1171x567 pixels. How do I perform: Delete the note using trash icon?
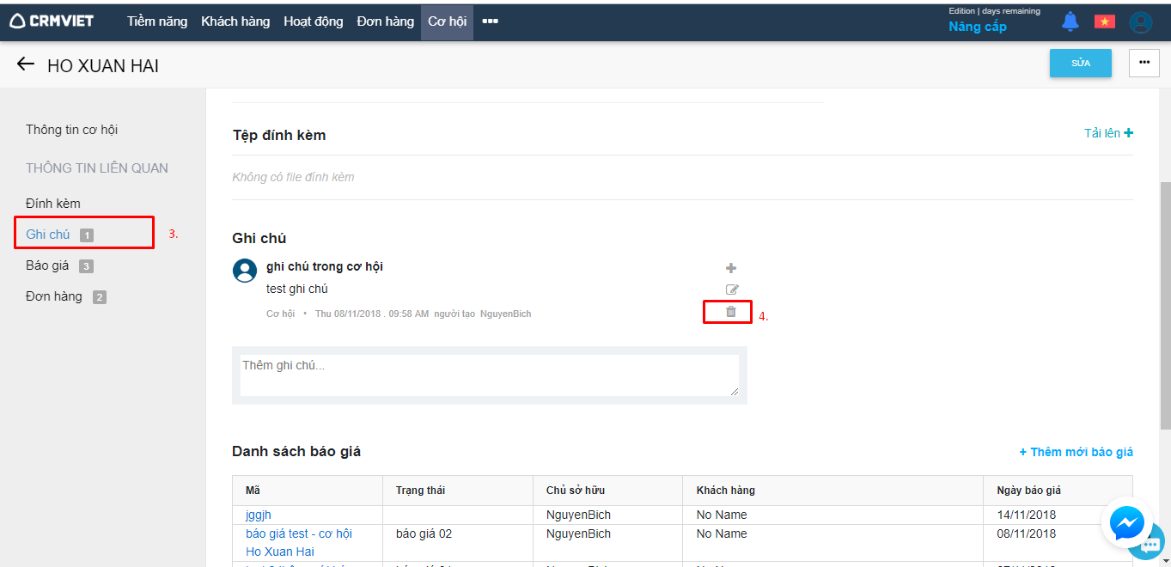731,312
